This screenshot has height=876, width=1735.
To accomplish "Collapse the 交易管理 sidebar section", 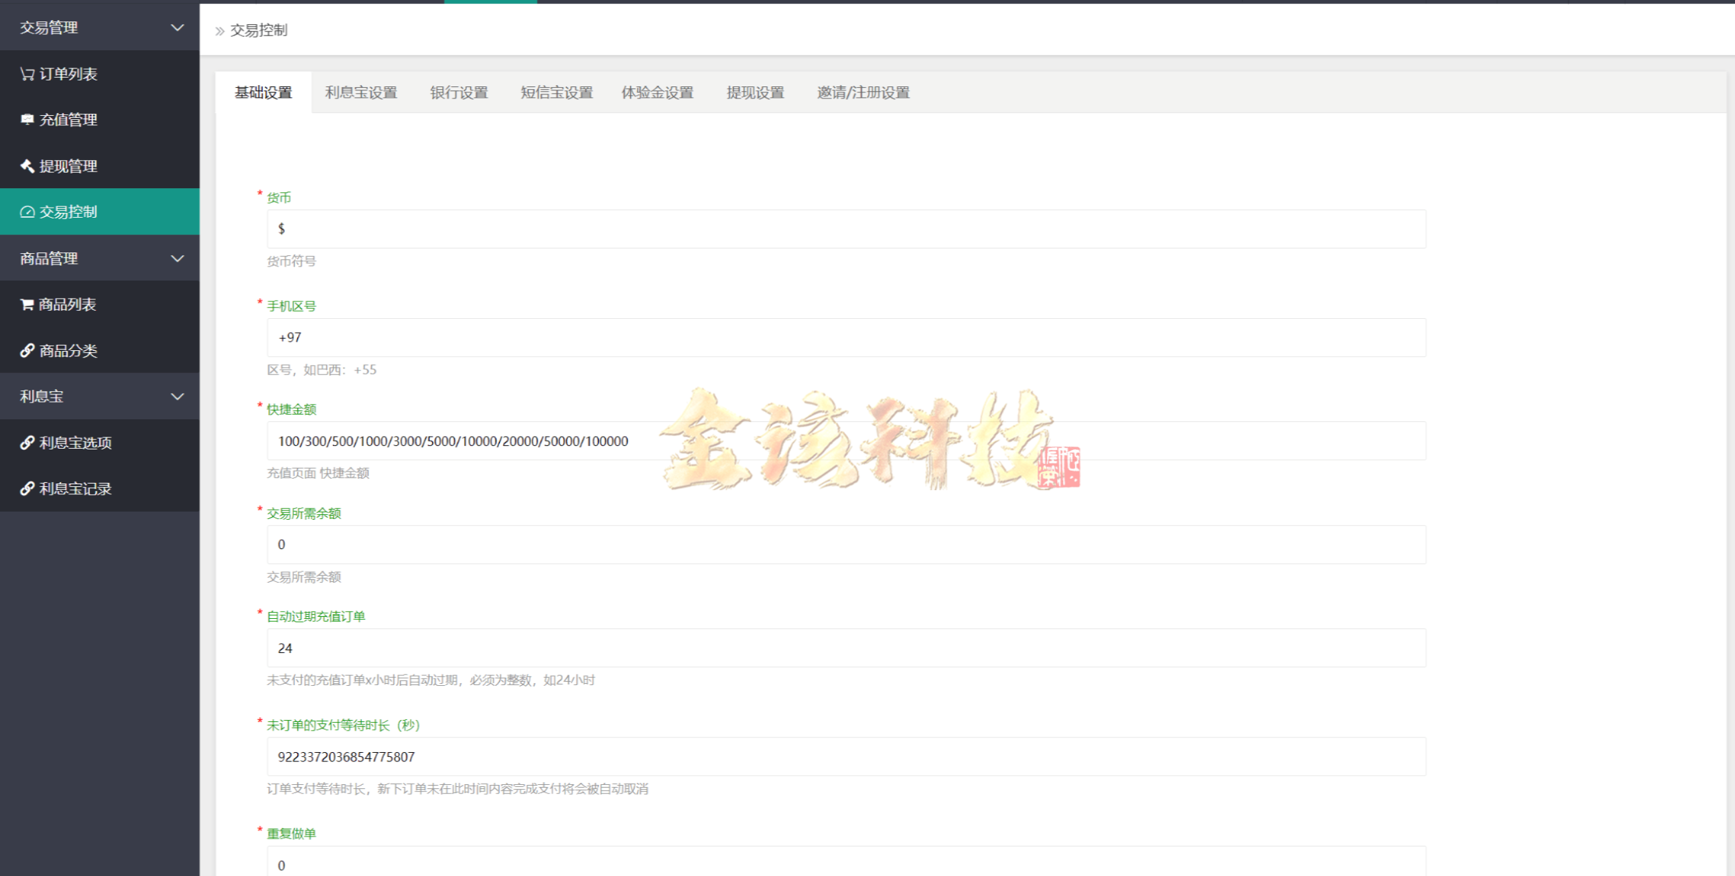I will coord(177,27).
